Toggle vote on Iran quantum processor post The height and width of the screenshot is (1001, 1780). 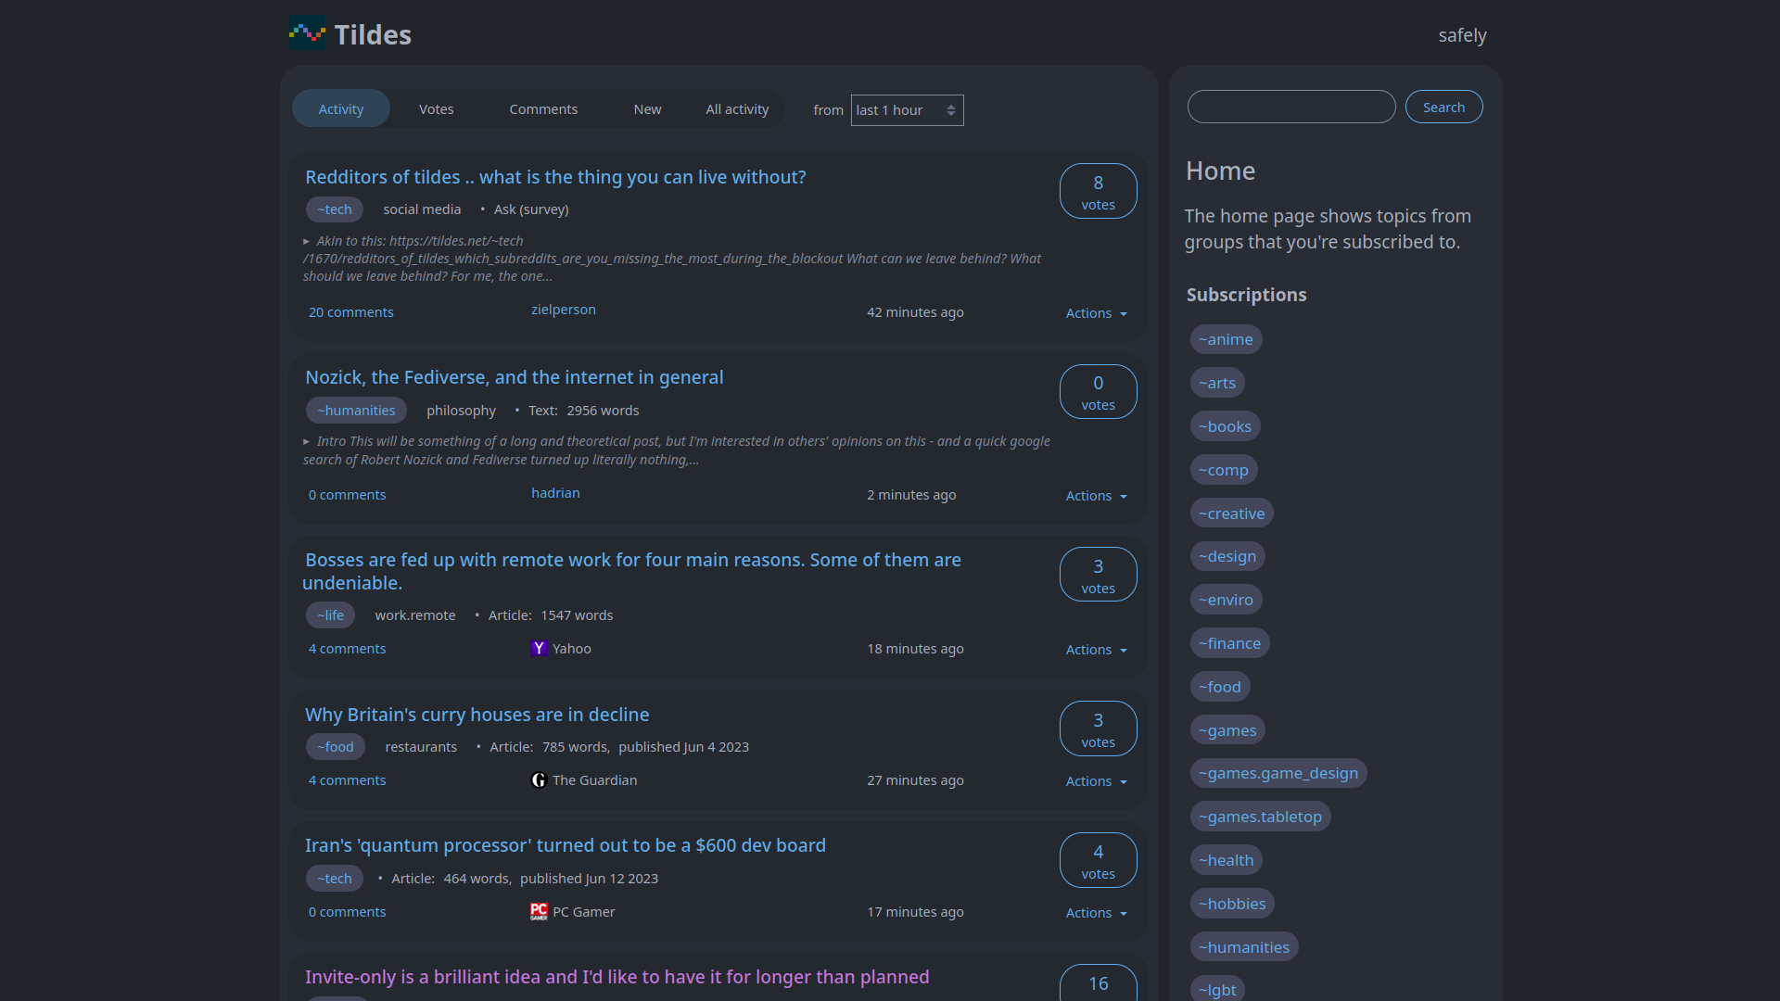[x=1098, y=860]
